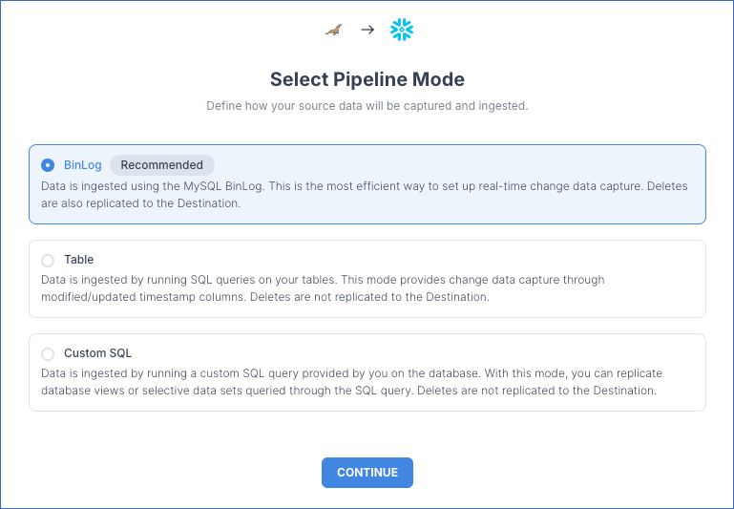The height and width of the screenshot is (509, 734).
Task: Click the Custom SQL description text
Action: (x=351, y=382)
